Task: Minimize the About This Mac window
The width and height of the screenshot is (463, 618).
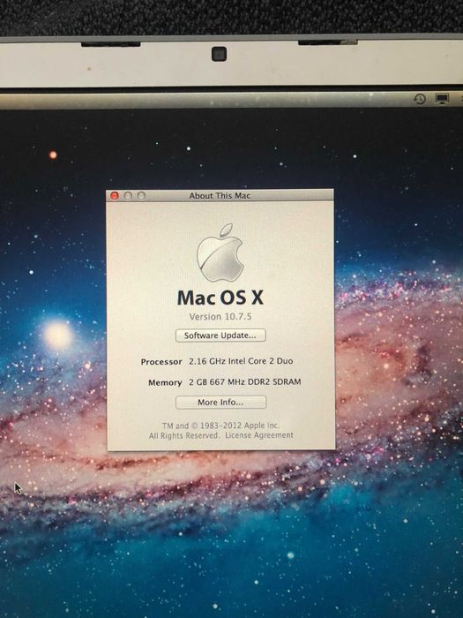Action: [128, 195]
